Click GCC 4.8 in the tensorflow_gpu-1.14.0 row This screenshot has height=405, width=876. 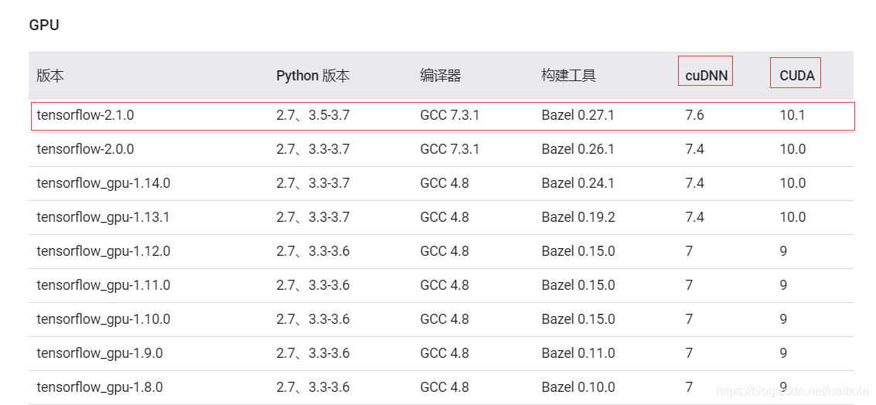point(444,183)
